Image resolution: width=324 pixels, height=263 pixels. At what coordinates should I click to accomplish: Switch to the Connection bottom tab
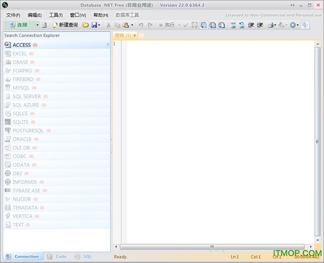point(22,257)
